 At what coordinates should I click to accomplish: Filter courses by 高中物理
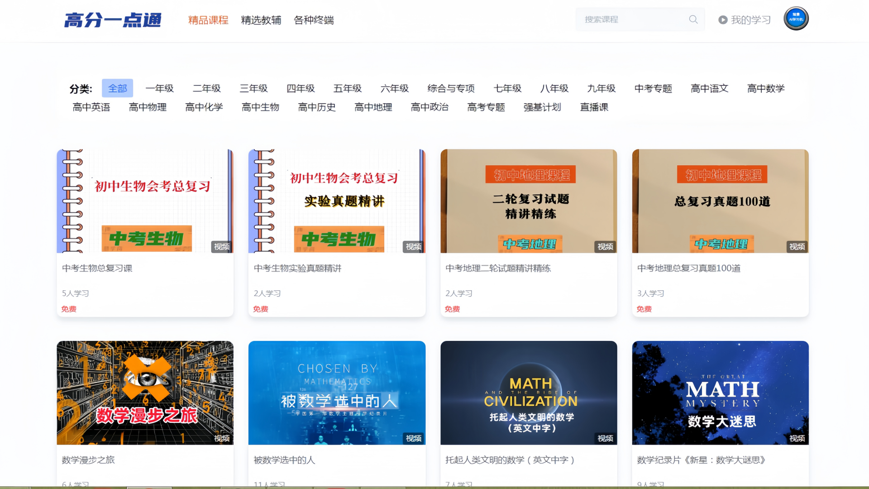tap(148, 107)
